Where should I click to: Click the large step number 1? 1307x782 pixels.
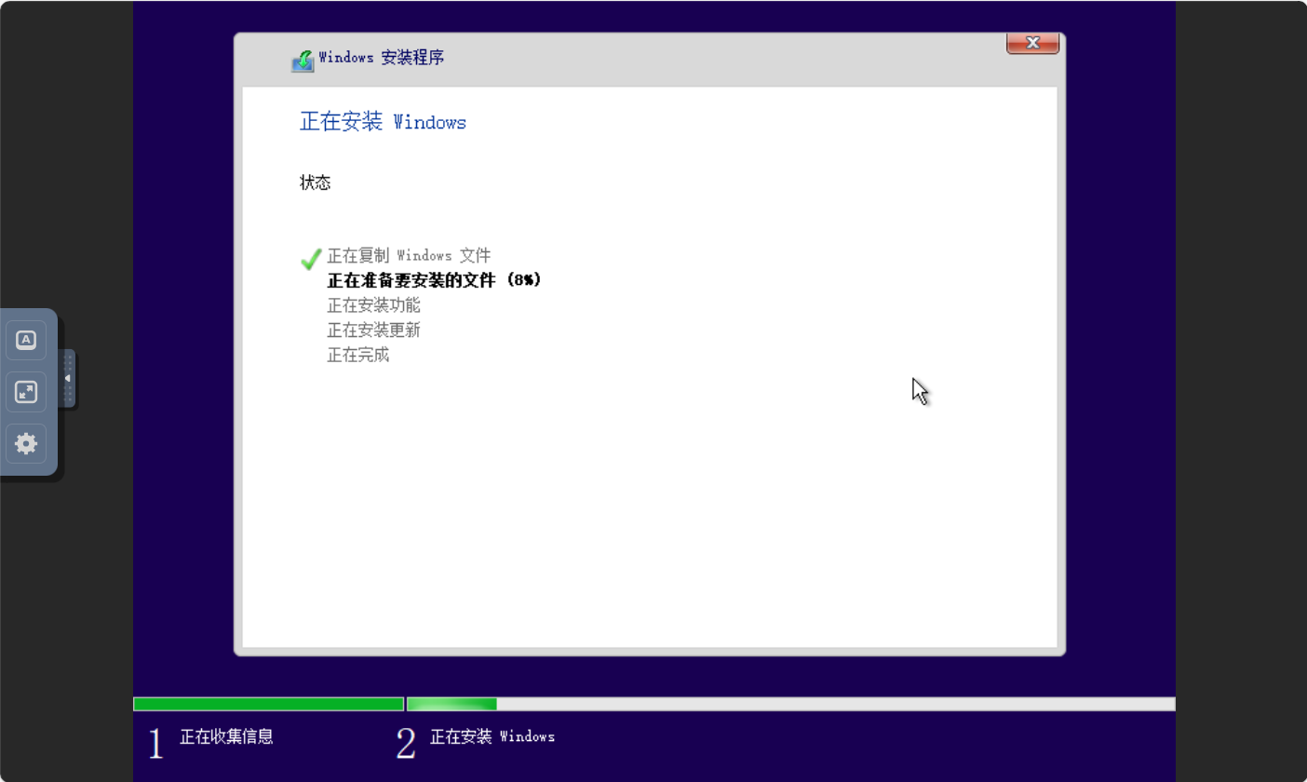155,743
